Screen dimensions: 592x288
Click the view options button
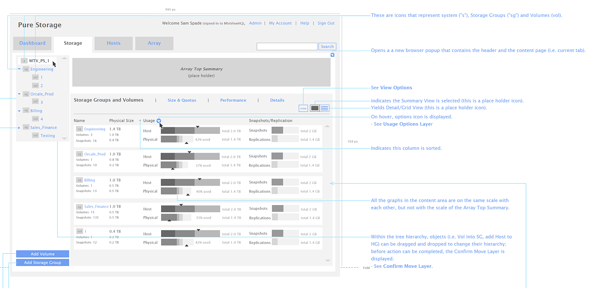(x=303, y=108)
